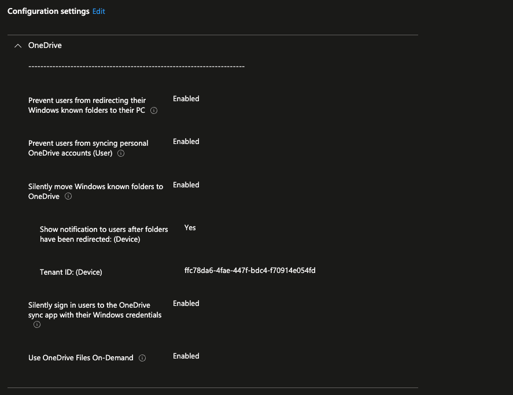Click the OneDrive section header label
Screen dimensions: 513x395
pyautogui.click(x=45, y=45)
